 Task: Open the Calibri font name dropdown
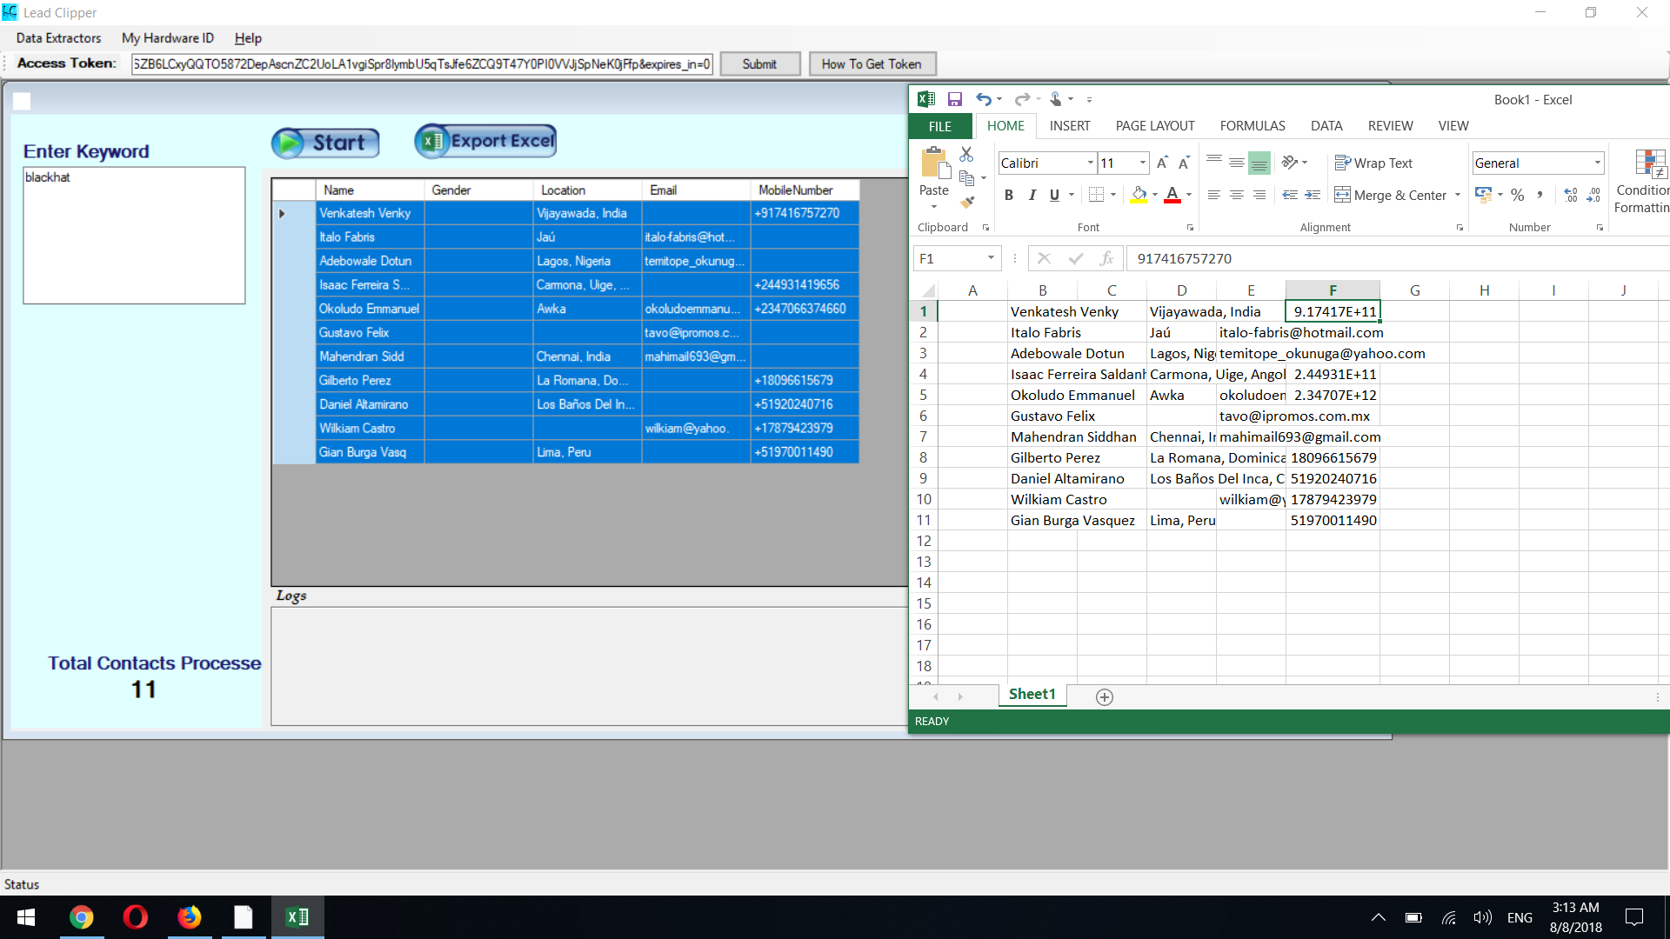(x=1090, y=163)
